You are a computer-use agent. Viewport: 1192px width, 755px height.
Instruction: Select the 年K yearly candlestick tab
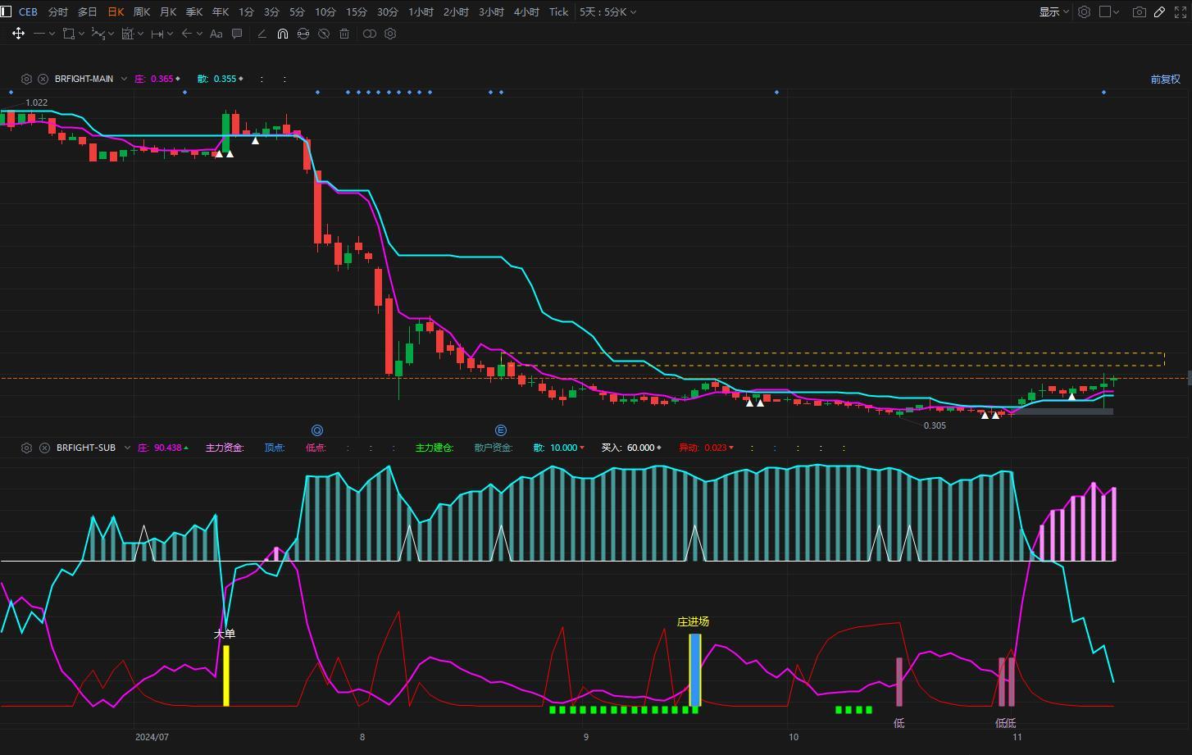click(x=221, y=11)
